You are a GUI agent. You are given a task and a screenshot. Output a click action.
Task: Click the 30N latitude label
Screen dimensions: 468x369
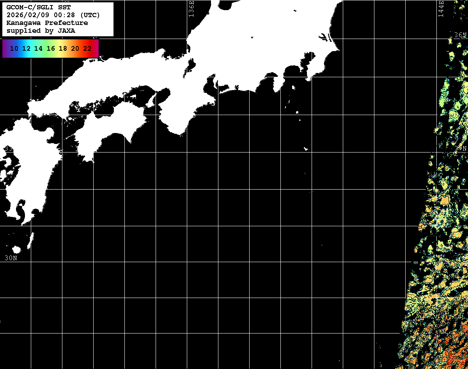pyautogui.click(x=11, y=258)
